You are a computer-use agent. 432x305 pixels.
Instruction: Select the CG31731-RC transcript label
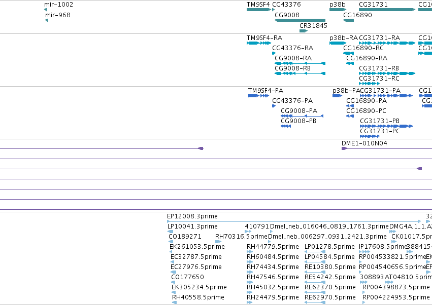(379, 79)
